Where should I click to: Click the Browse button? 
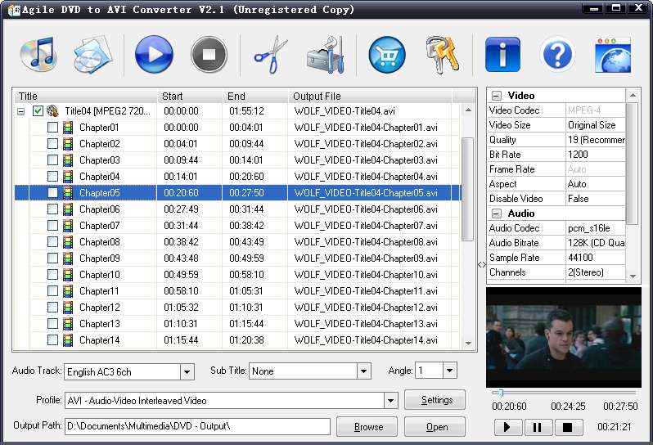(x=367, y=427)
